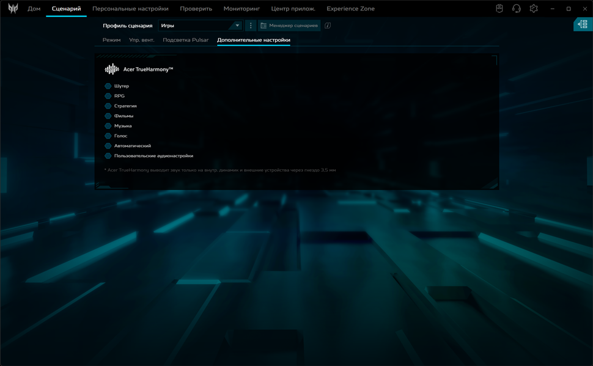Open the mouse device icon in title bar
The height and width of the screenshot is (366, 593).
499,9
